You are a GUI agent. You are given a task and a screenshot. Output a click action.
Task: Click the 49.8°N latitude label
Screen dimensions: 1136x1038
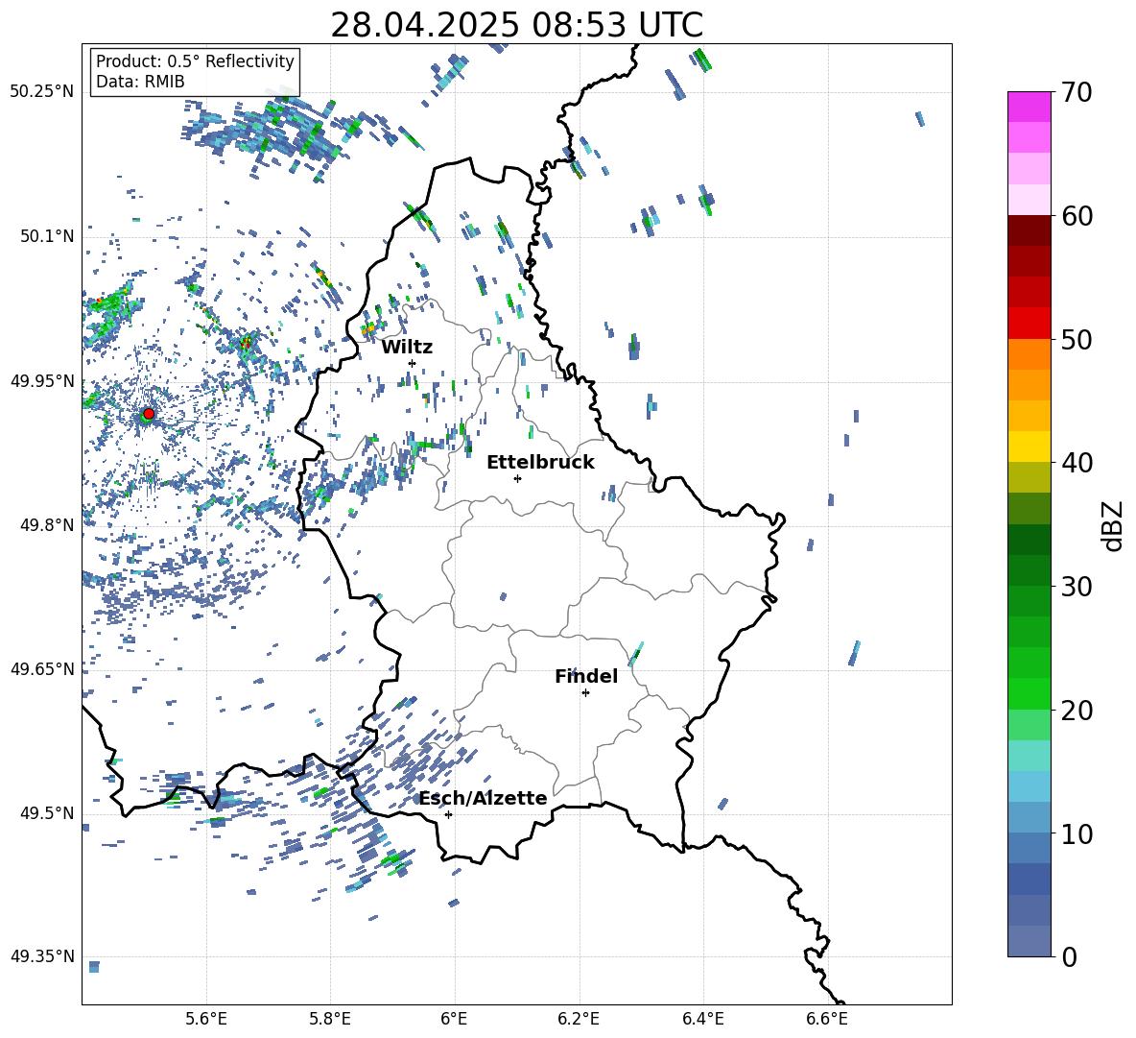(x=46, y=525)
